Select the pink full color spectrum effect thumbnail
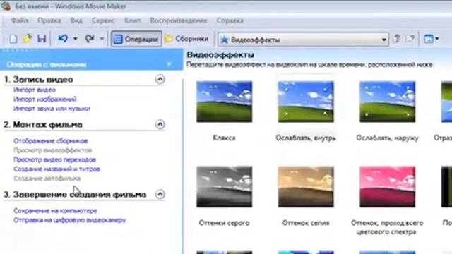Image resolution: width=452 pixels, height=254 pixels. (x=388, y=186)
